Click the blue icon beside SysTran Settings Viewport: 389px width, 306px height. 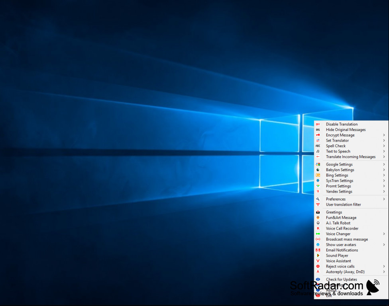pos(318,181)
